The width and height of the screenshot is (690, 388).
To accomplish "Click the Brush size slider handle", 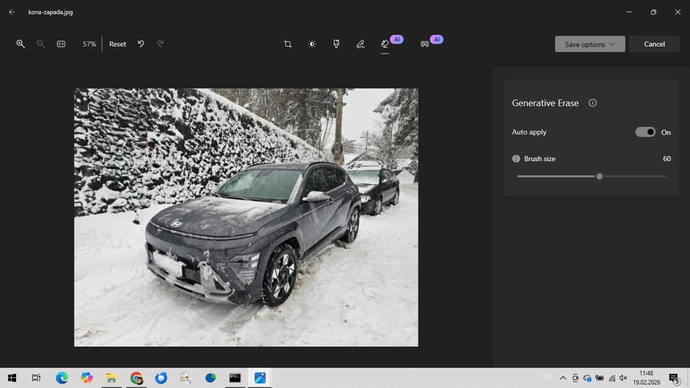I will point(599,176).
